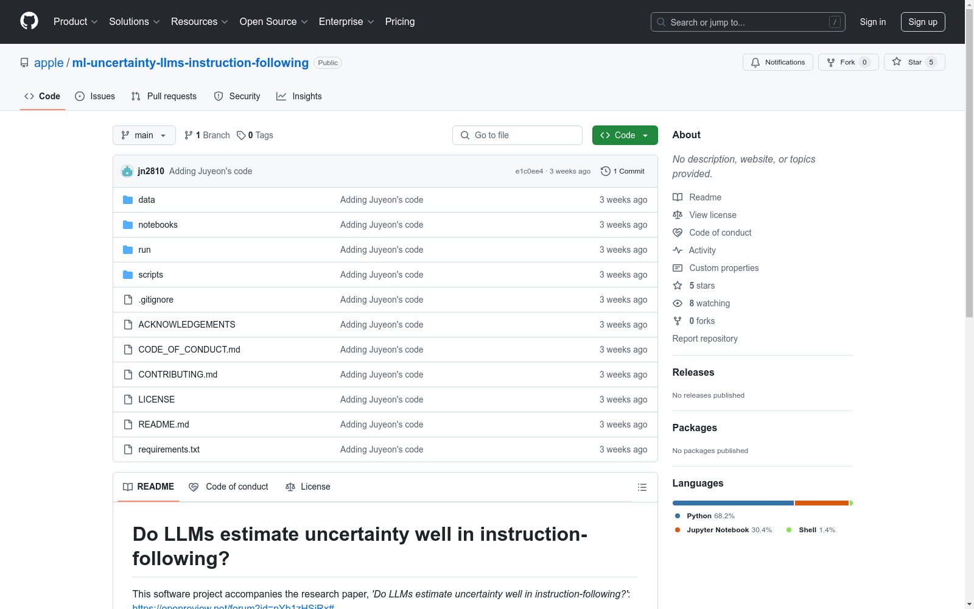
Task: Open the apple organization link
Action: (x=49, y=63)
